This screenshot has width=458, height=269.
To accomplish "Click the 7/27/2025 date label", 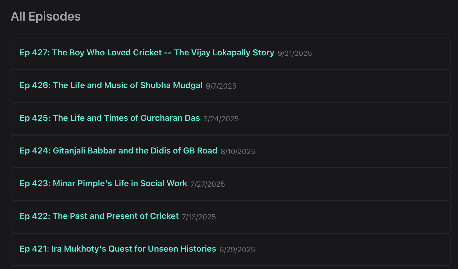I will [208, 184].
